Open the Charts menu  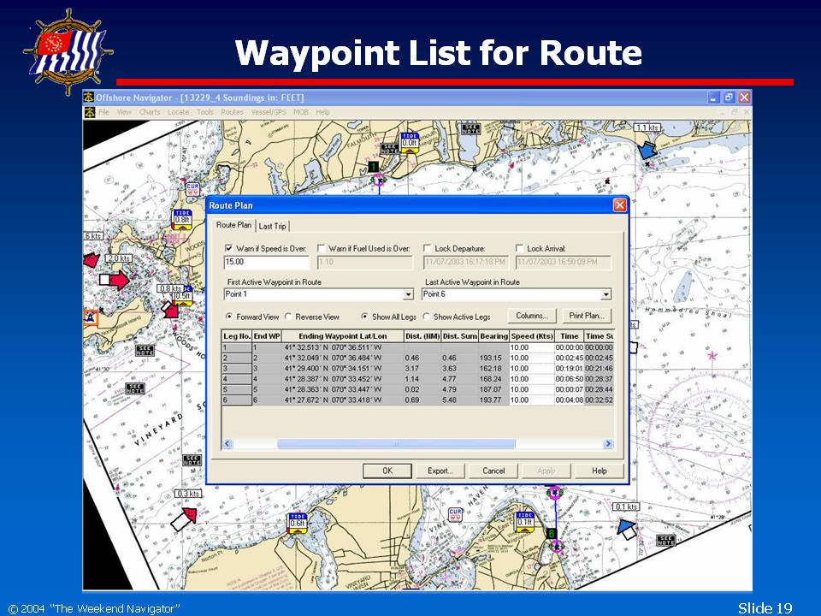[x=150, y=112]
